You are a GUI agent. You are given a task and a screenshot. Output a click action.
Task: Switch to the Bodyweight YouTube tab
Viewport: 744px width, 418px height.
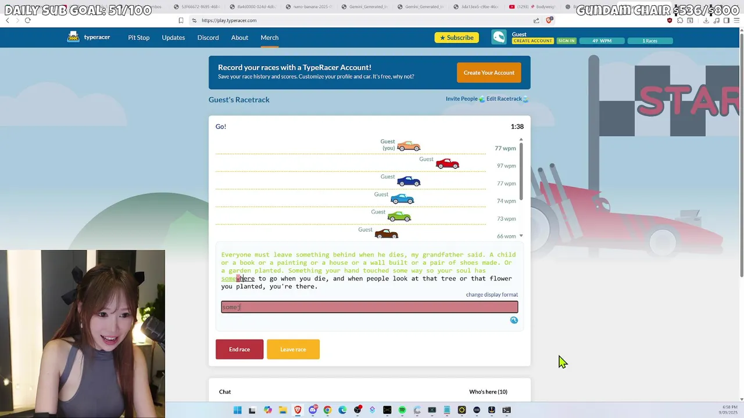point(531,7)
